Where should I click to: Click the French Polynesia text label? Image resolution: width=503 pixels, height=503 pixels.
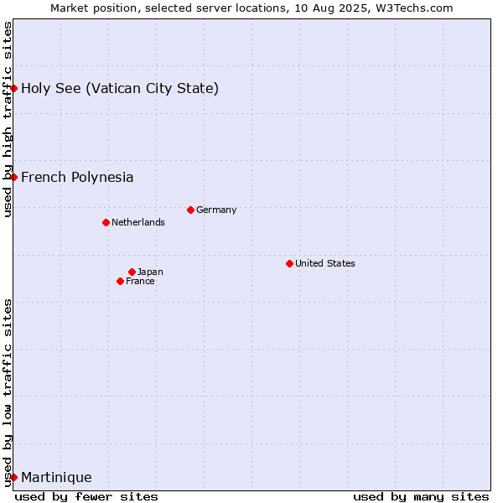77,178
